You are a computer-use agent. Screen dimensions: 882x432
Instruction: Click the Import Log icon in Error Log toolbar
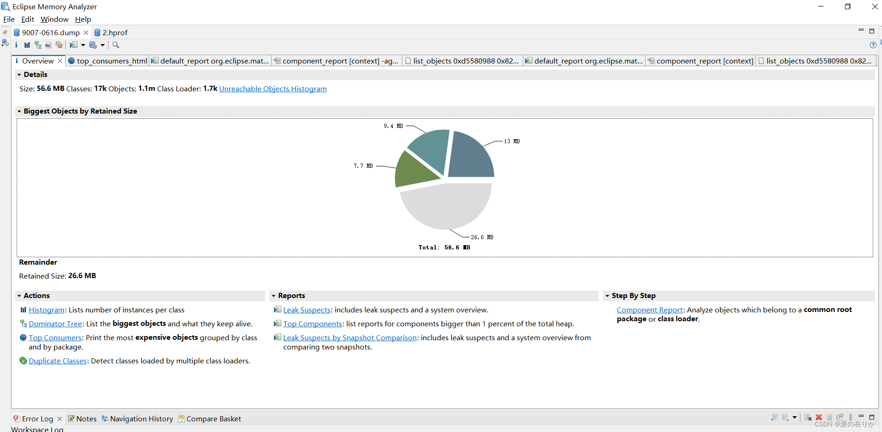(x=785, y=417)
